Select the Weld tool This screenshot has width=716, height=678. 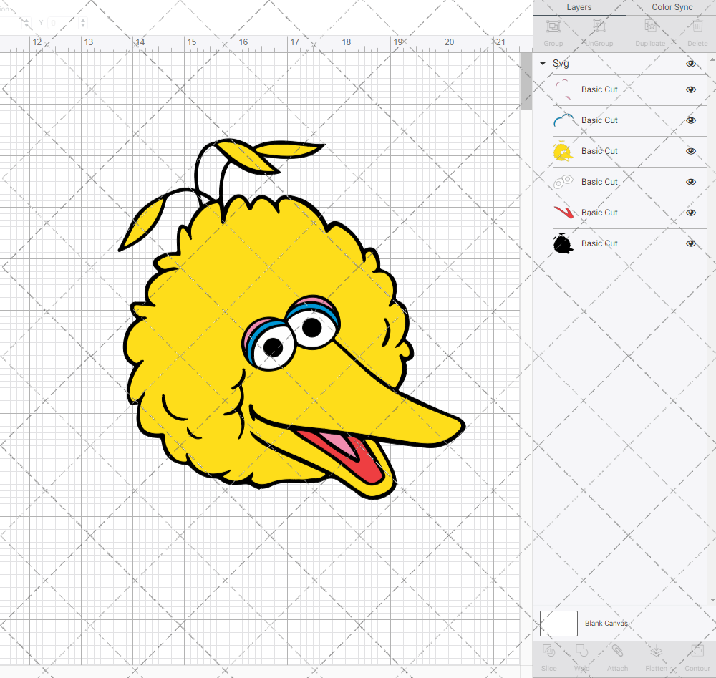click(x=581, y=651)
